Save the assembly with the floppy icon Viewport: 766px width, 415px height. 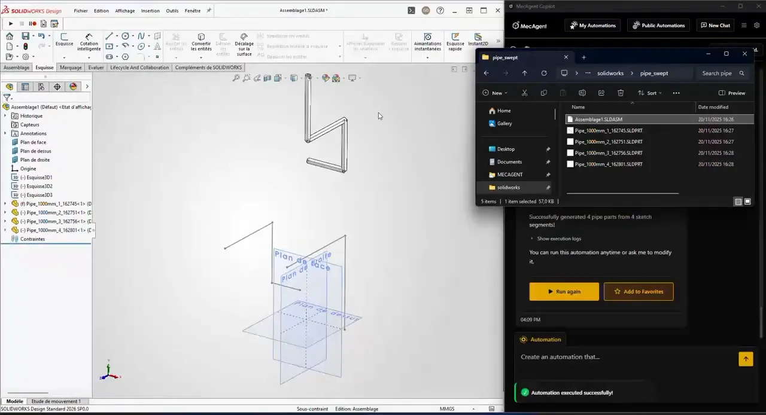click(25, 36)
